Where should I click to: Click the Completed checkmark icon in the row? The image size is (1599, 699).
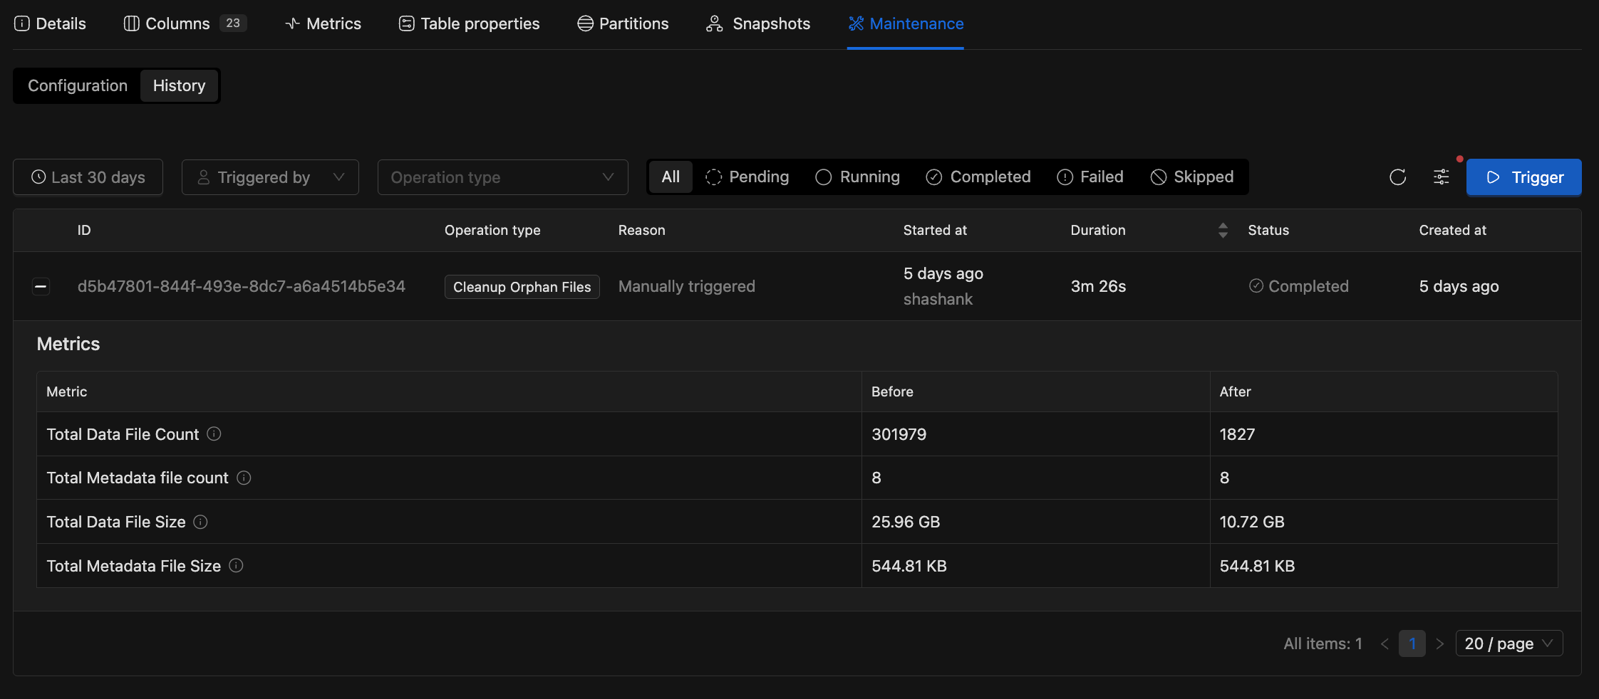tap(1256, 286)
